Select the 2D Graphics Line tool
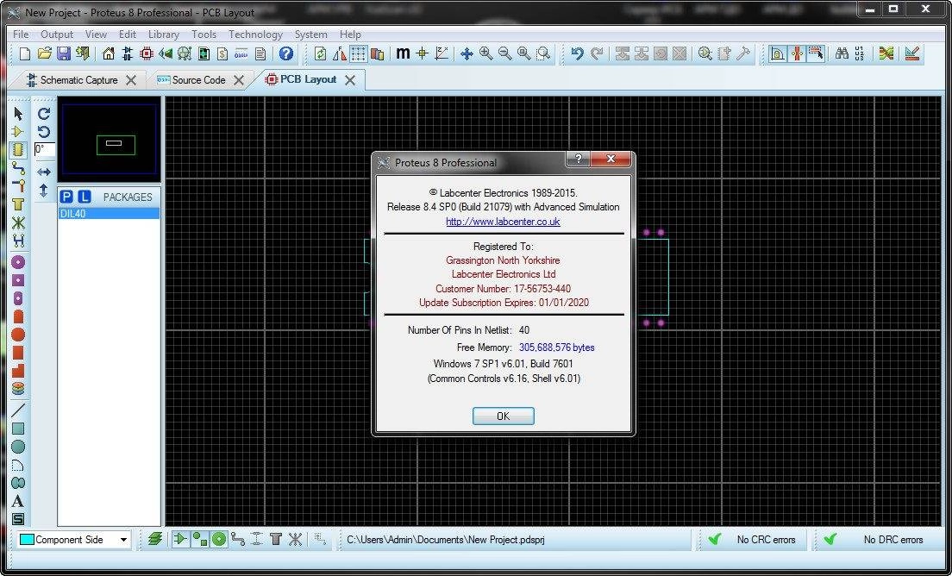 point(17,411)
